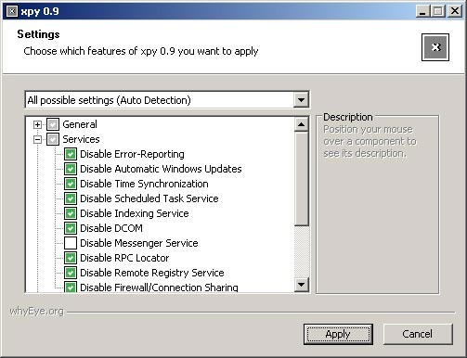The height and width of the screenshot is (358, 467).
Task: Click the Apply button
Action: coord(338,334)
